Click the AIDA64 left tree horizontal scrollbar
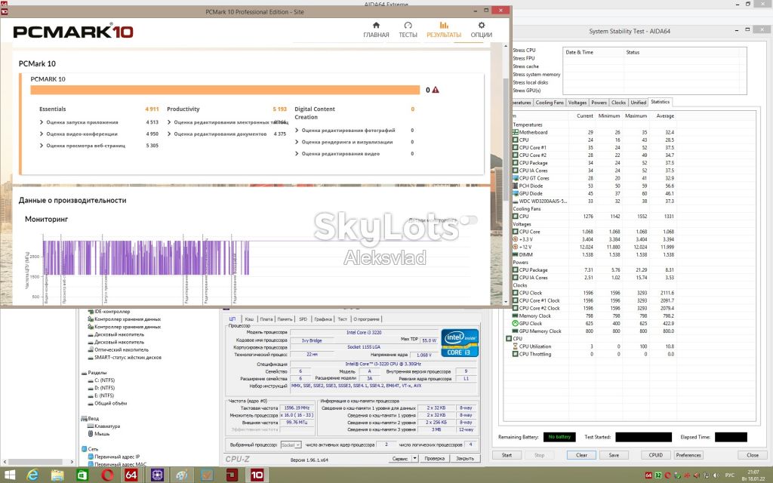This screenshot has height=483, width=773. (x=38, y=462)
